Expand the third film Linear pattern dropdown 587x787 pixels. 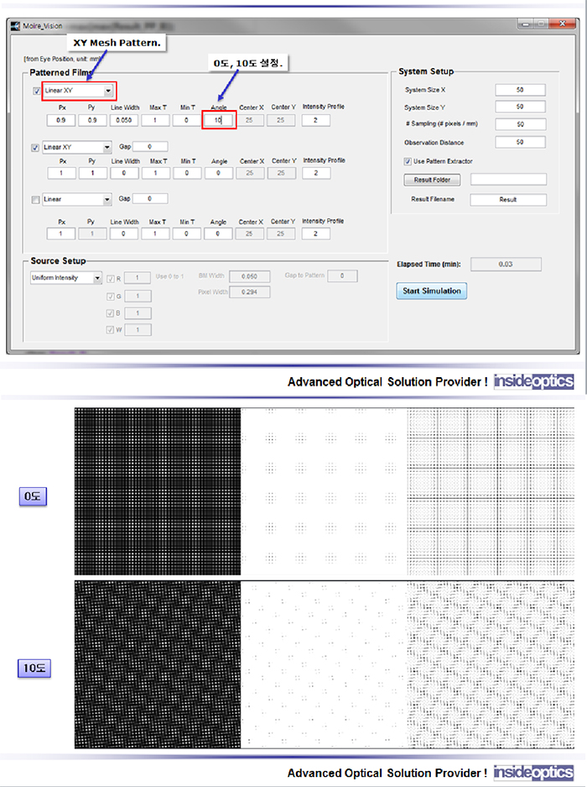106,200
